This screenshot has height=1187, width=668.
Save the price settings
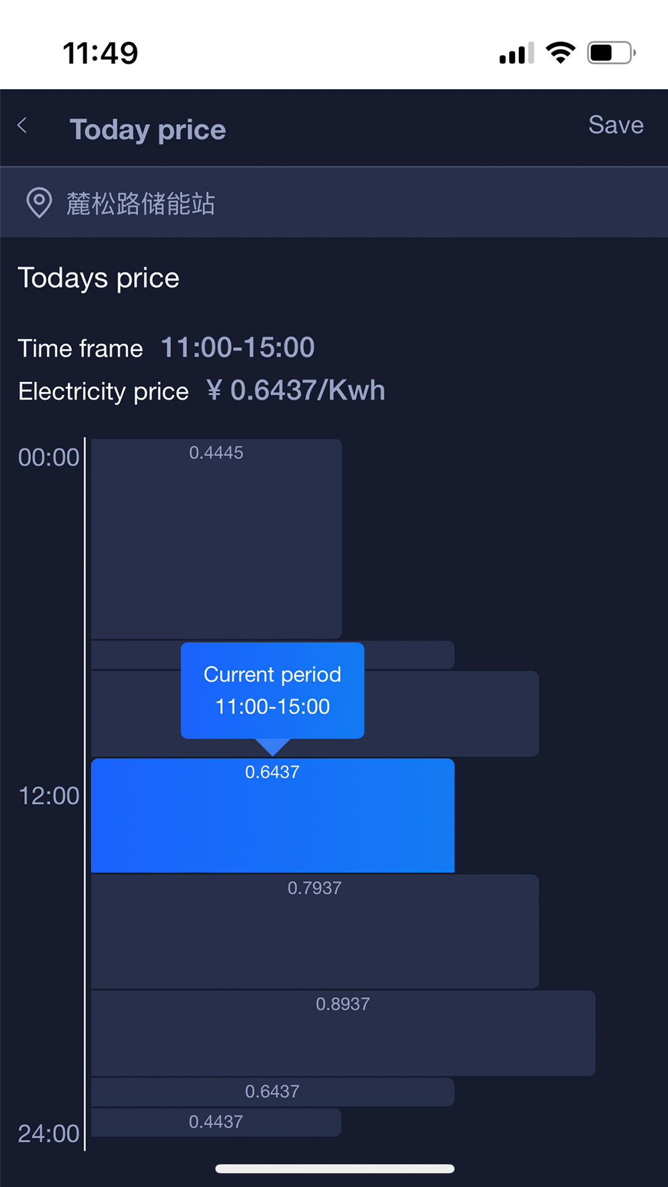point(615,126)
